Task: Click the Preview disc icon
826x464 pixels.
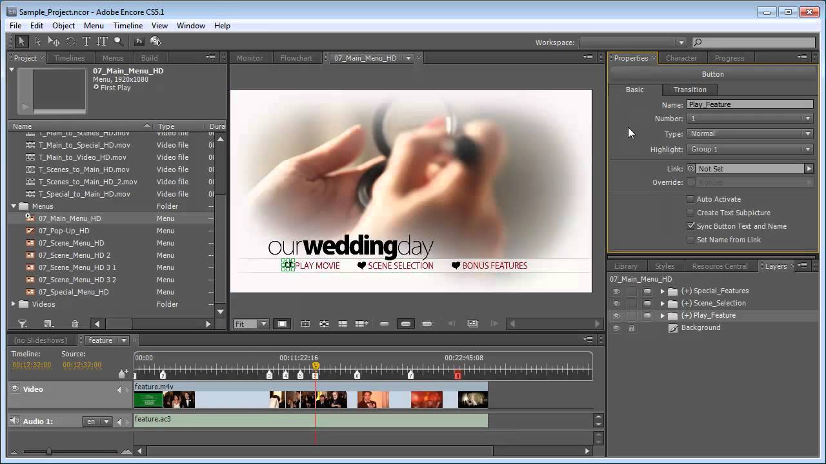Action: click(x=156, y=41)
